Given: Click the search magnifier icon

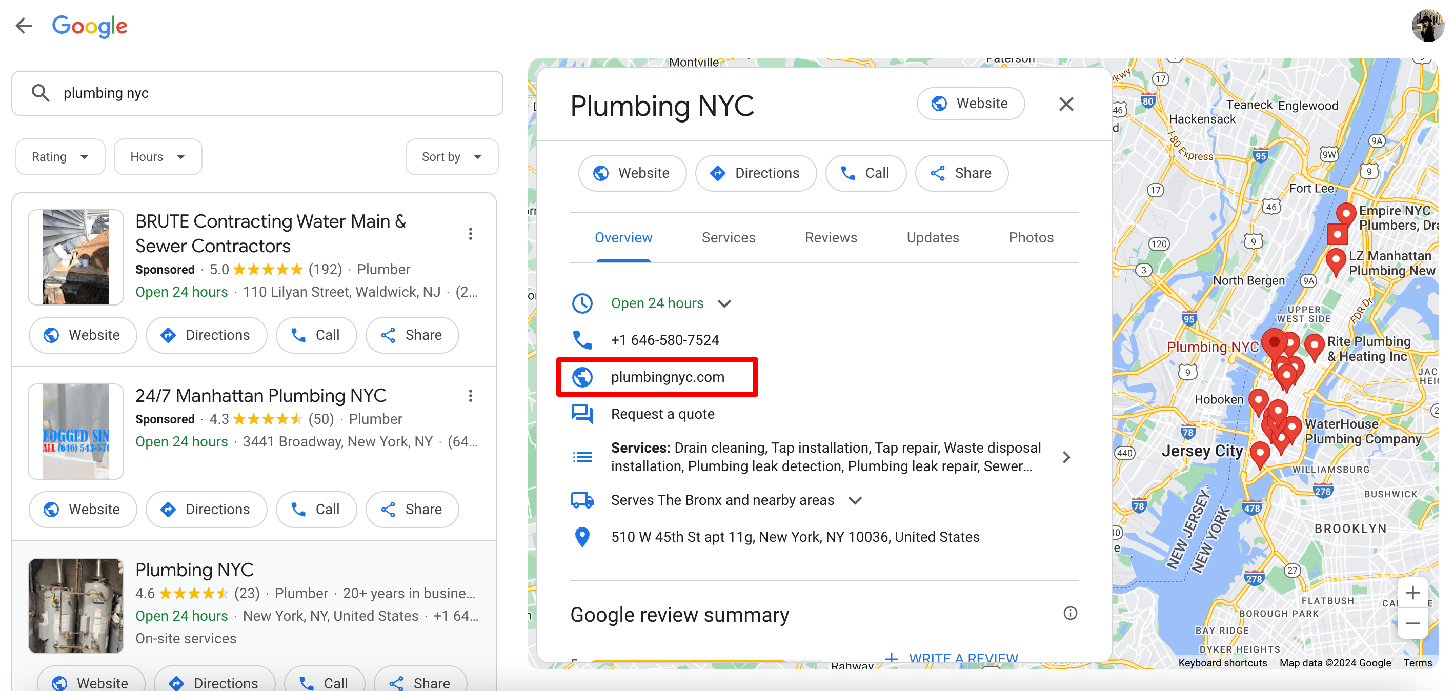Looking at the screenshot, I should [x=40, y=93].
